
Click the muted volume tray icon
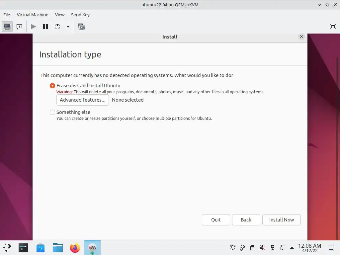tap(262, 248)
